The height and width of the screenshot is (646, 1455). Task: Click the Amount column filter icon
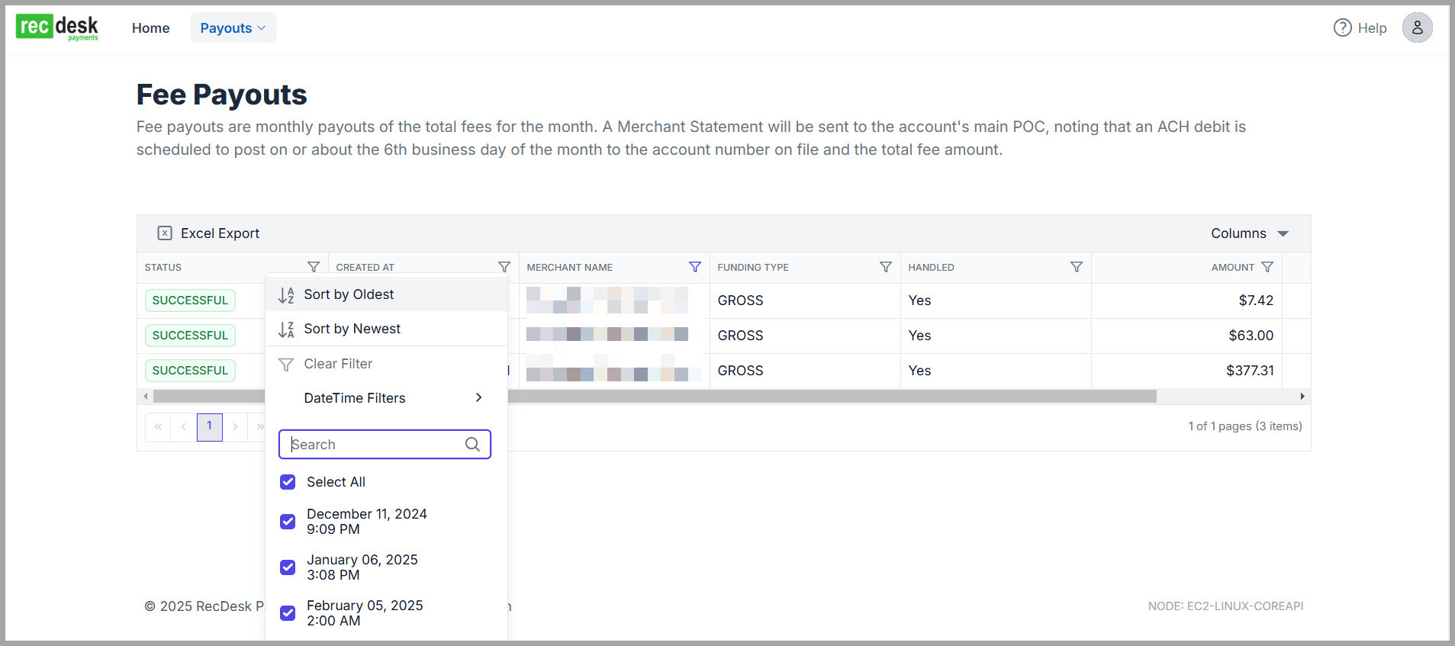point(1267,267)
